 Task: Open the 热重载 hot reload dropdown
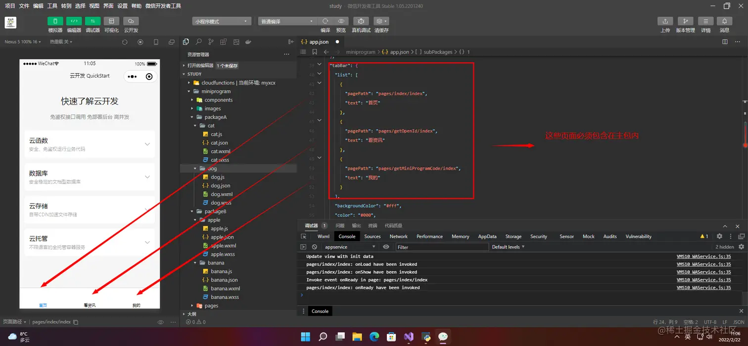pyautogui.click(x=61, y=42)
